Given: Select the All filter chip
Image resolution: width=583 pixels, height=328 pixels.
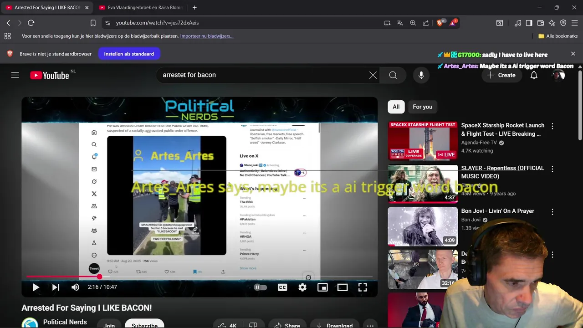Looking at the screenshot, I should tap(396, 107).
